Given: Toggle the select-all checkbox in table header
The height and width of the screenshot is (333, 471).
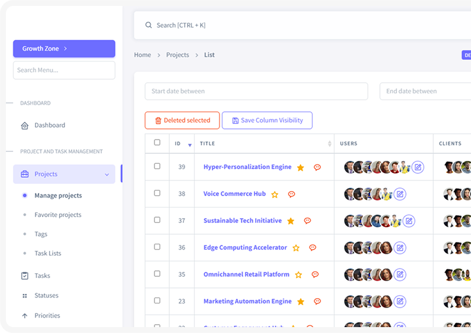Looking at the screenshot, I should point(157,143).
